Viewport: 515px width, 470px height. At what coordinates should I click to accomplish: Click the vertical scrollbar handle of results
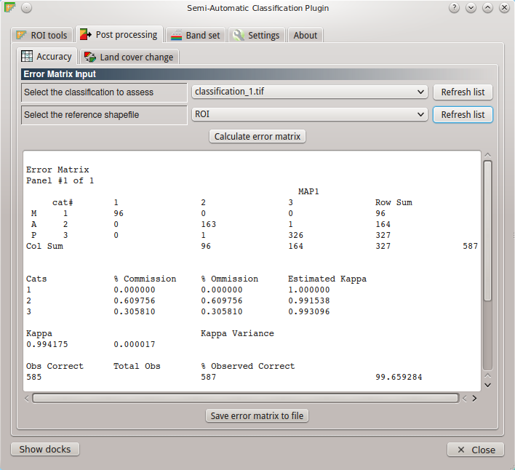pos(488,231)
